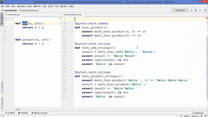Image resolution: width=208 pixels, height=117 pixels.
Task: Collapse the product function fold marker in math_func.py
Action: point(14,40)
